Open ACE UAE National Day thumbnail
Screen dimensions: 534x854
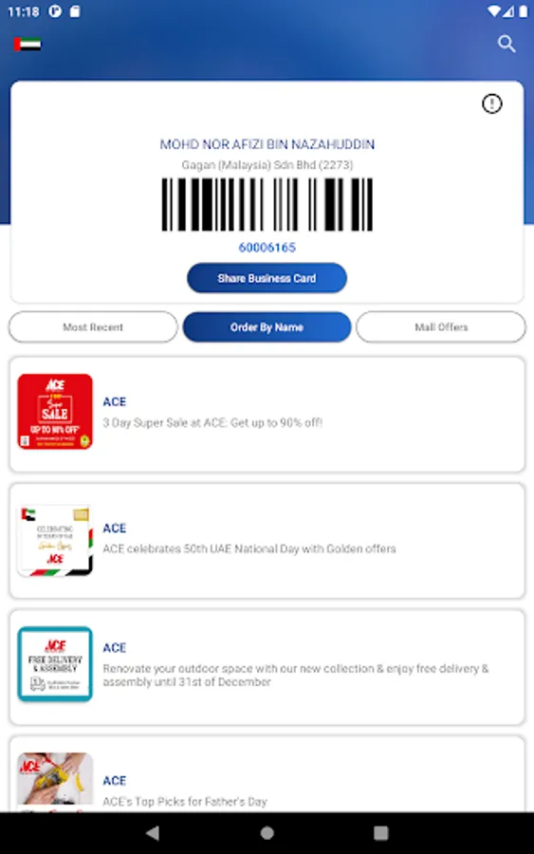point(55,540)
